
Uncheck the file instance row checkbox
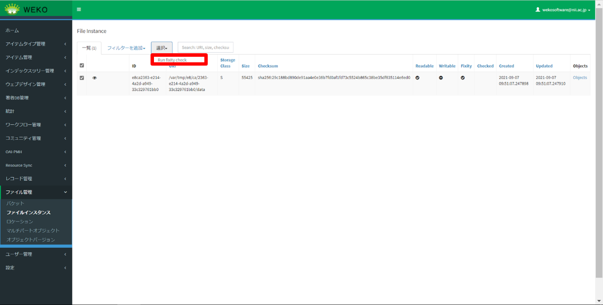(x=82, y=78)
